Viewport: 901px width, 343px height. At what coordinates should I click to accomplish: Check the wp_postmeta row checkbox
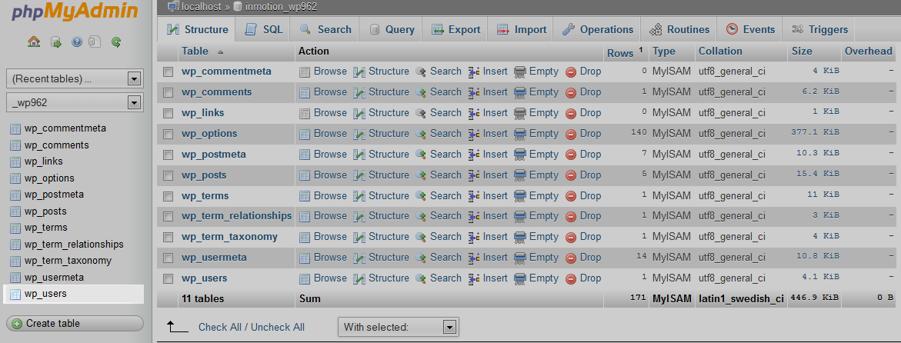168,155
